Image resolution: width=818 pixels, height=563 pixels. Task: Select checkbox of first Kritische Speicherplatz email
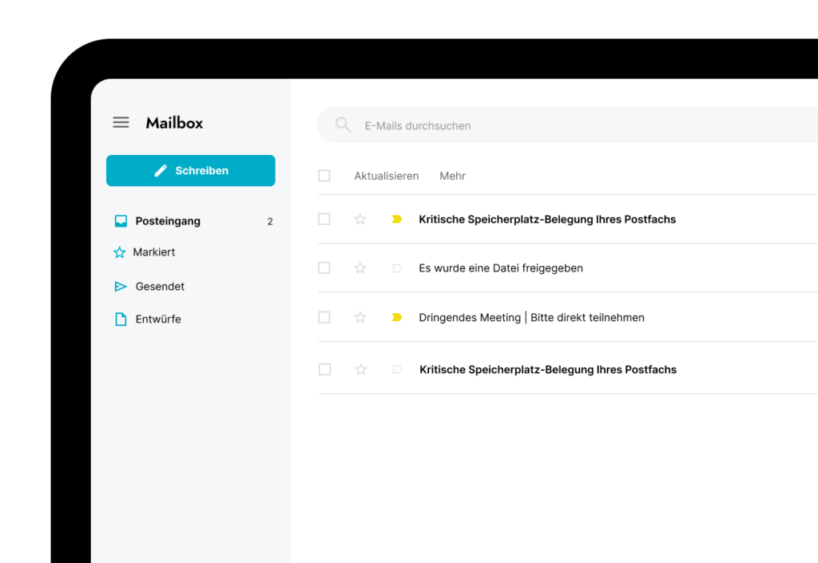click(324, 219)
